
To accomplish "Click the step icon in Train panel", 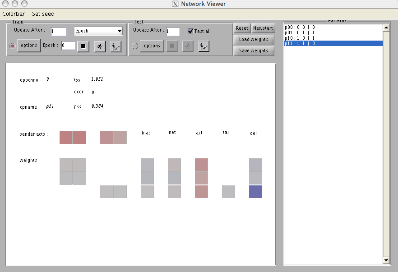I will (x=116, y=46).
